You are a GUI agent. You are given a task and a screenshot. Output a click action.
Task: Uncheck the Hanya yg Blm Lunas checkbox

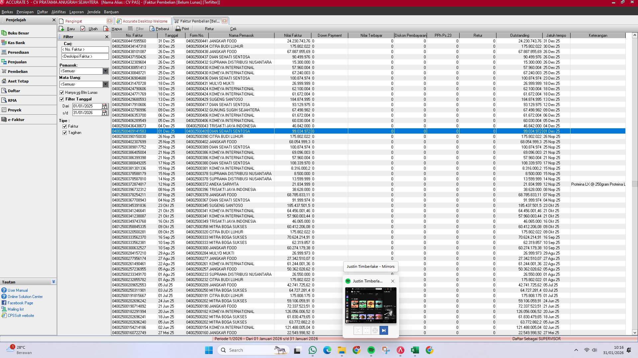(62, 92)
